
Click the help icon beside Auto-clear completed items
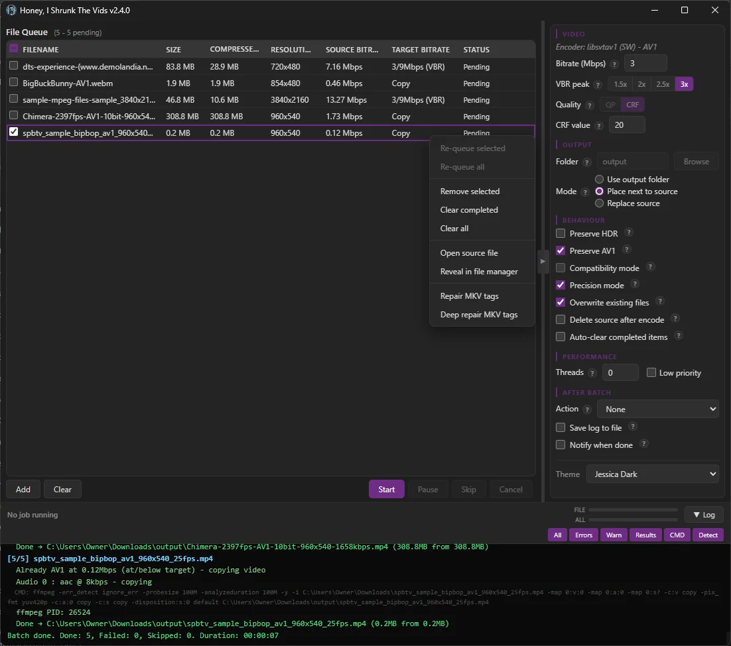point(679,336)
